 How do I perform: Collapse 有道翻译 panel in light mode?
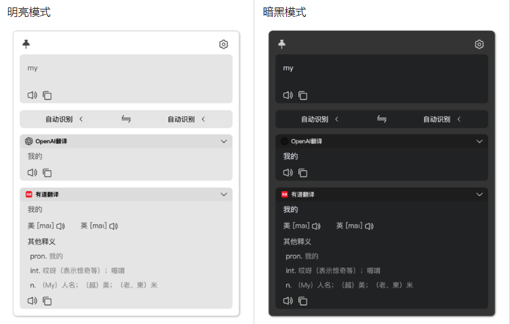(224, 195)
